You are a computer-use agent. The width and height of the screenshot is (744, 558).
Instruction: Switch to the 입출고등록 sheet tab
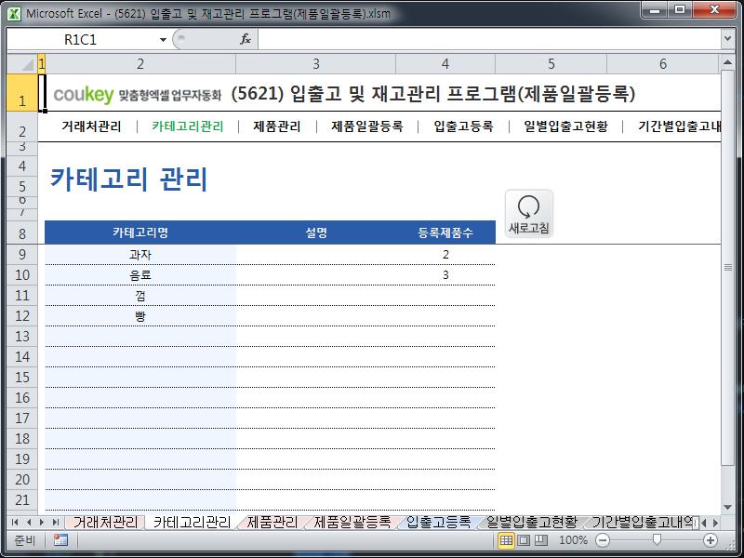click(438, 522)
